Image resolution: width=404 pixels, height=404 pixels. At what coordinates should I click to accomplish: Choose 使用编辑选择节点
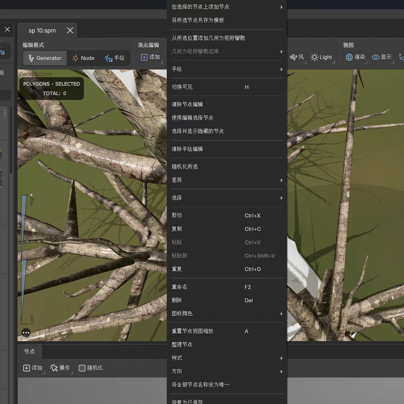pos(227,118)
